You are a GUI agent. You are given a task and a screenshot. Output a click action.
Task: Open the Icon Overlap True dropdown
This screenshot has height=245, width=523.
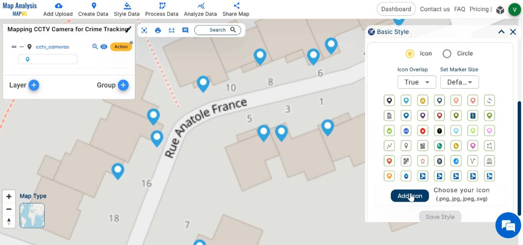click(417, 82)
